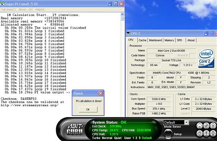Click the Revision field showing L2

click(x=209, y=82)
